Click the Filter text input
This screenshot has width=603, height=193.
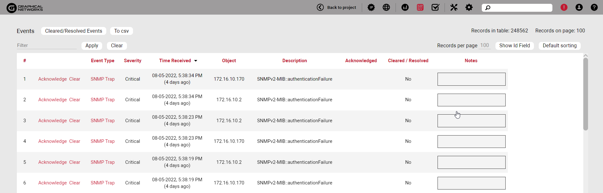click(46, 45)
